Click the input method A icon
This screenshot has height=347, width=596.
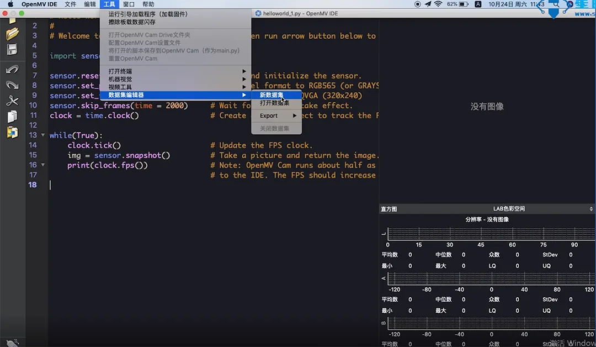(x=478, y=4)
